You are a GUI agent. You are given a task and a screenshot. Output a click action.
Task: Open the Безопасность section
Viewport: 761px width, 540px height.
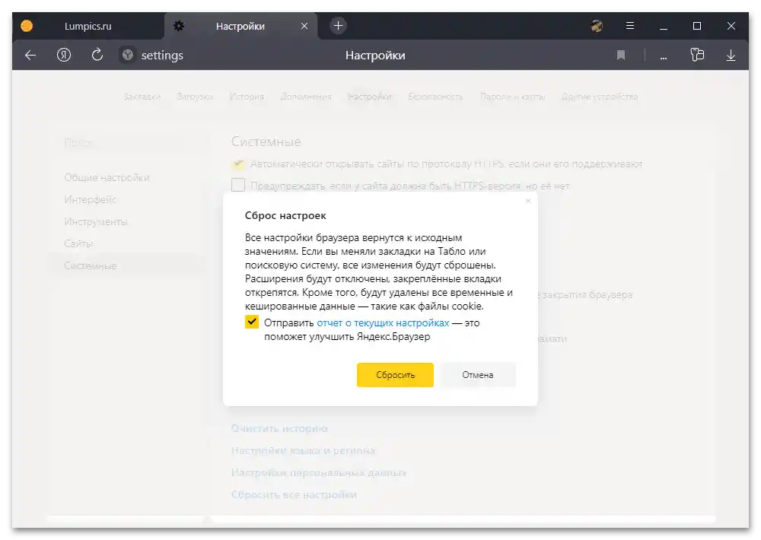(x=435, y=97)
